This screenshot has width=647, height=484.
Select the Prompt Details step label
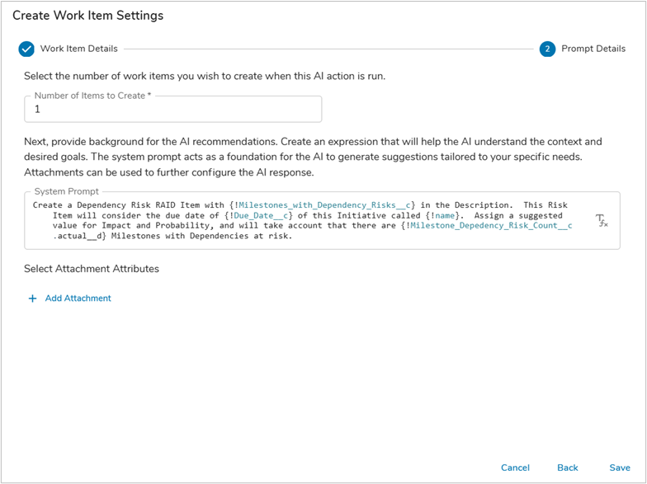(593, 49)
